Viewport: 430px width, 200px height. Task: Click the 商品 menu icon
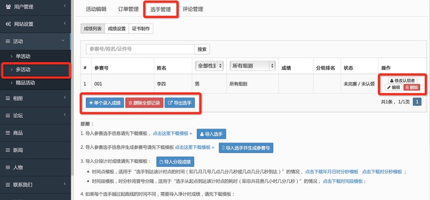(x=8, y=132)
